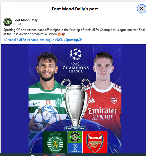The image size is (146, 156).
Task: Open the #UEFA hashtag
Action: coord(21,40)
